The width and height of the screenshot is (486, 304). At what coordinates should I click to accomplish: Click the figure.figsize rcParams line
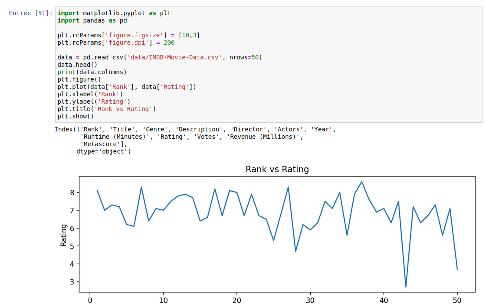click(128, 35)
